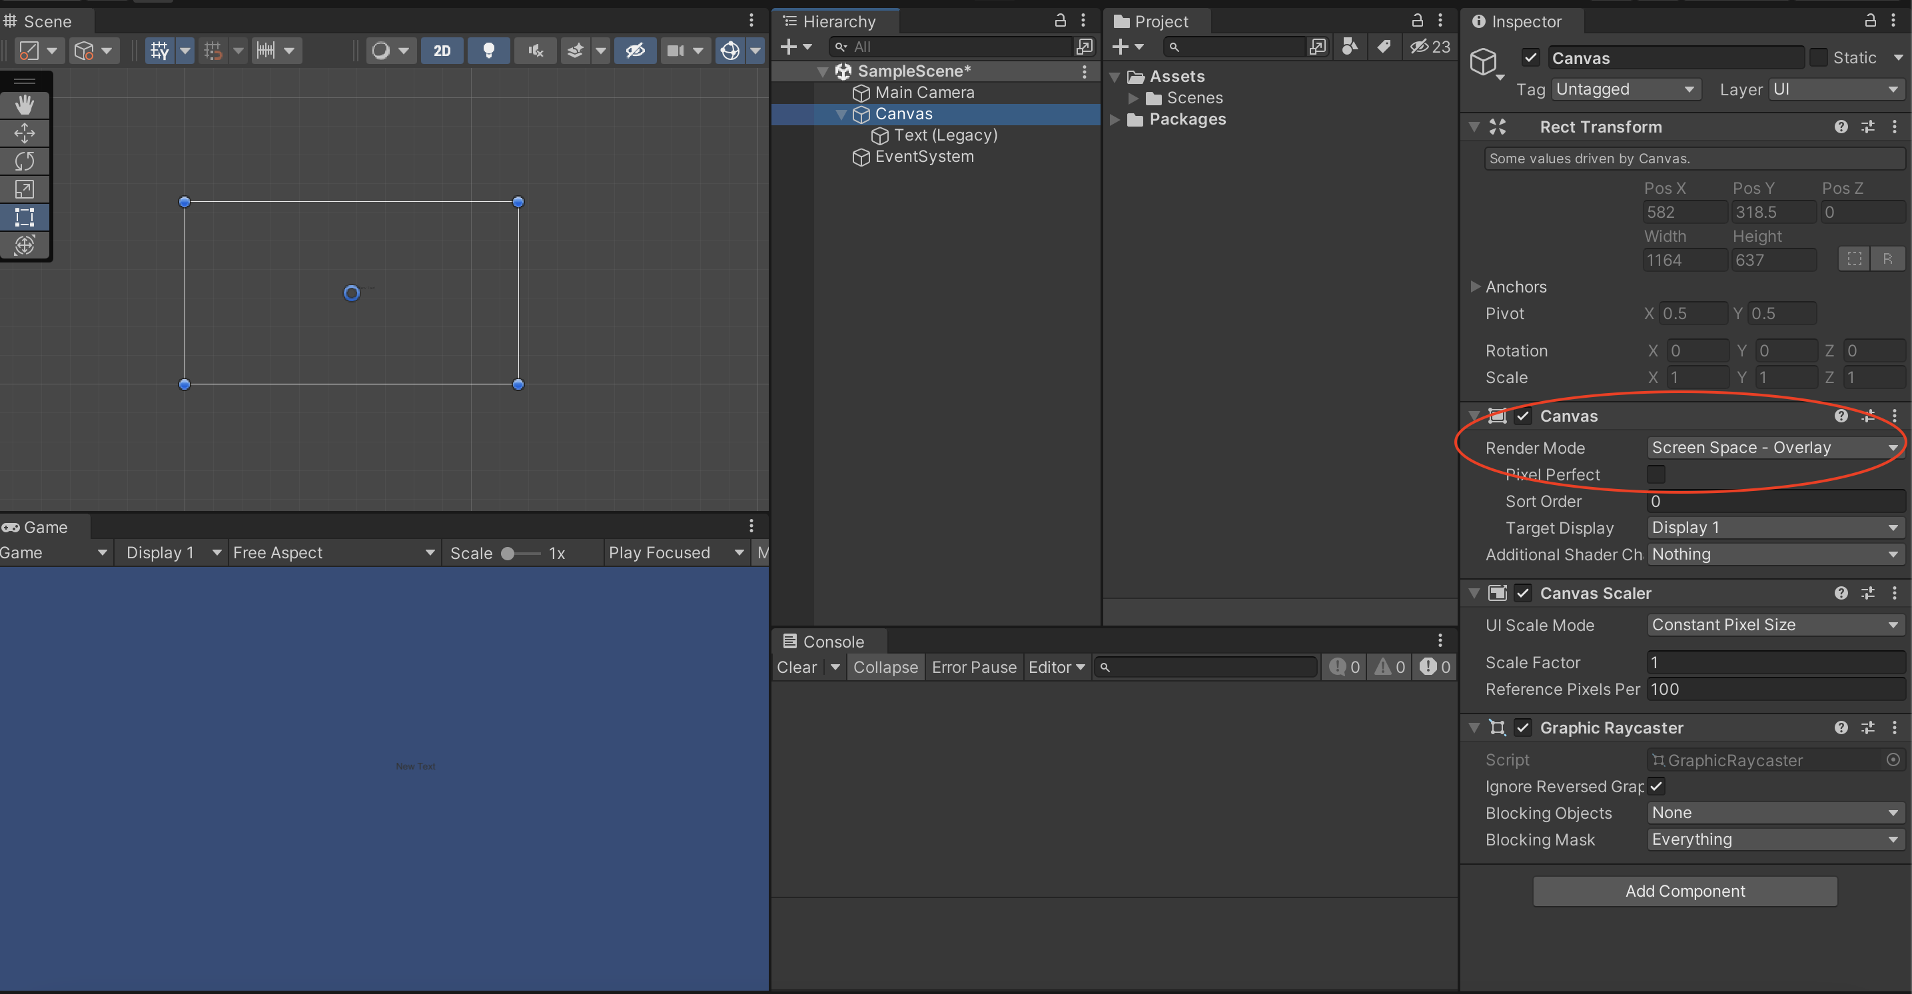Select the Rect tool
The image size is (1912, 994).
[x=25, y=217]
